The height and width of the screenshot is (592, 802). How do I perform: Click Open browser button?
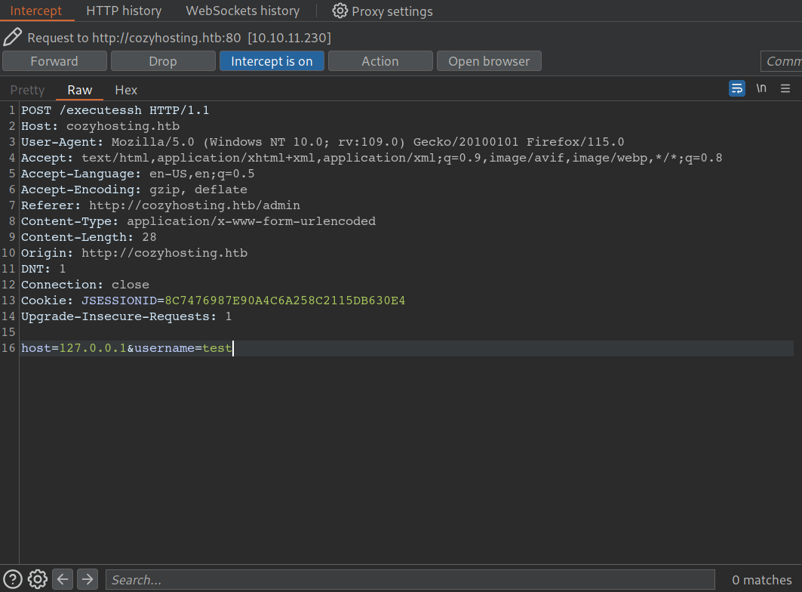point(489,61)
